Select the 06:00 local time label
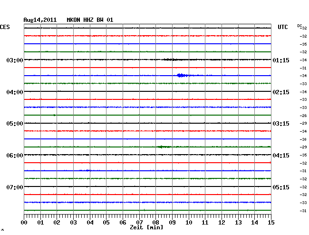Screen dimensions: 309x235 coord(15,156)
